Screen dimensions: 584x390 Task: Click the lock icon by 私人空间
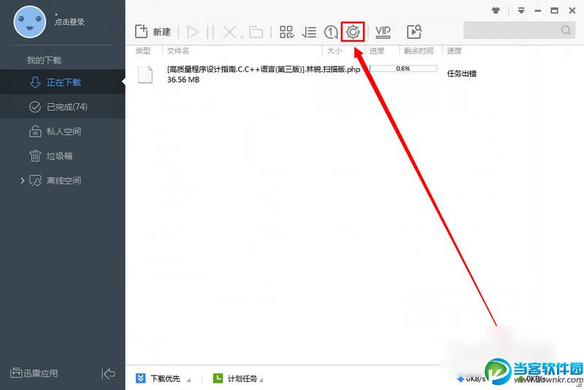(35, 131)
